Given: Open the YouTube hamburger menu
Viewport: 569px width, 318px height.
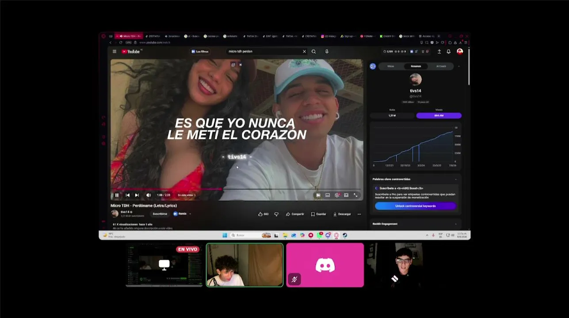Looking at the screenshot, I should (115, 52).
